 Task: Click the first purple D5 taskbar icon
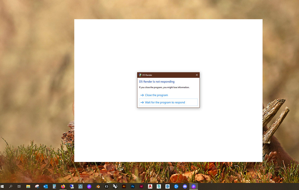pyautogui.click(x=89, y=186)
